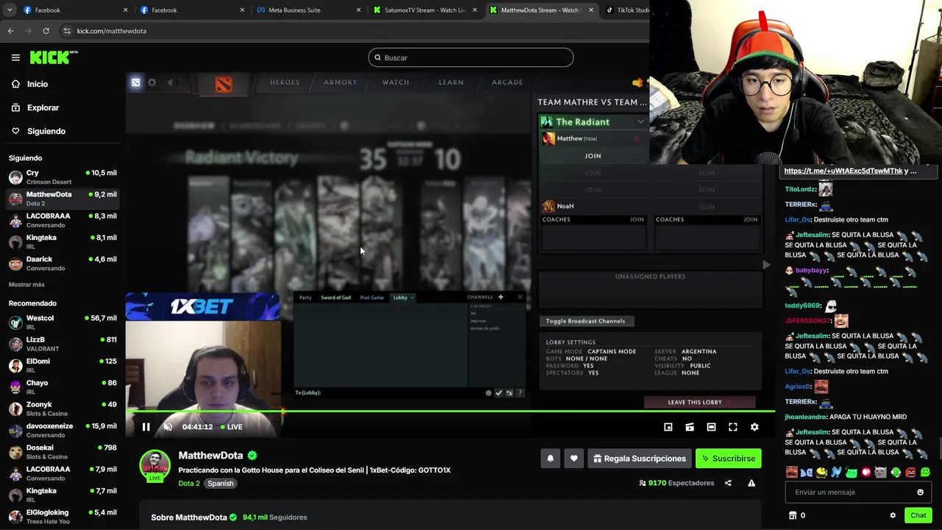Image resolution: width=942 pixels, height=530 pixels.
Task: Send message with Chat button
Action: 918,515
